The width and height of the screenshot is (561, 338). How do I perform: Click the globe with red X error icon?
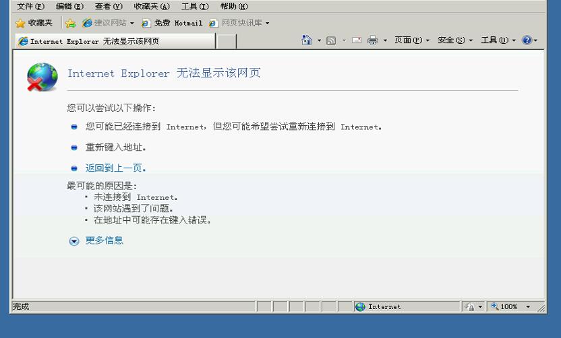(42, 77)
